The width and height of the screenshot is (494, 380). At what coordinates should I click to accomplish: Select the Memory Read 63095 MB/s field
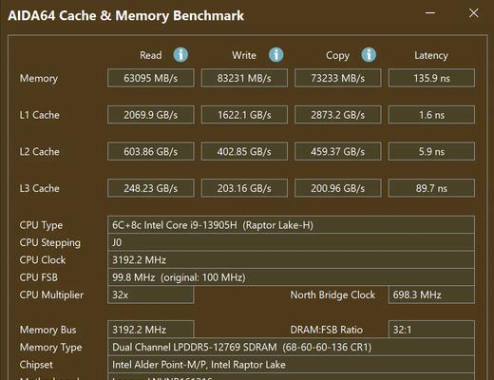point(151,78)
